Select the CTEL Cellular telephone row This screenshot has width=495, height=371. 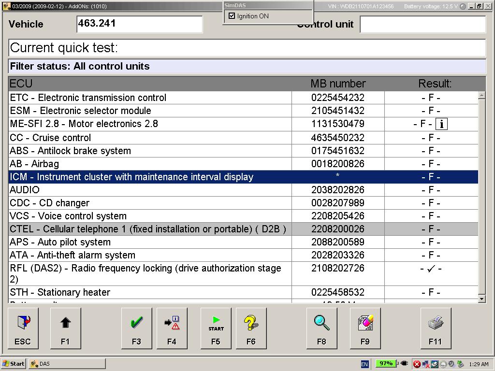click(150, 229)
